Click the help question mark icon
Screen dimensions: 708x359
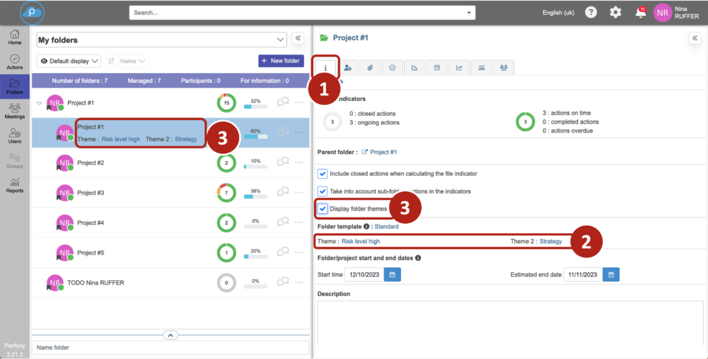590,12
